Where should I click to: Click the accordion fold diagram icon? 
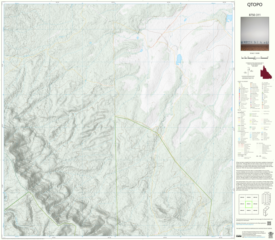(x=266, y=199)
